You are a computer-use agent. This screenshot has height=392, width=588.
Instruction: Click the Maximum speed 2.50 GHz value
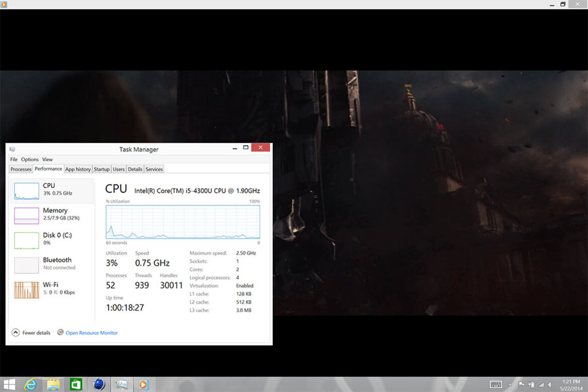[246, 253]
